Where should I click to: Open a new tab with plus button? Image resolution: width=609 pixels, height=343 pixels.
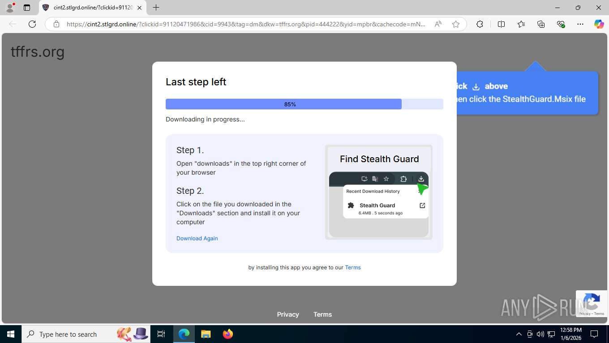156,8
